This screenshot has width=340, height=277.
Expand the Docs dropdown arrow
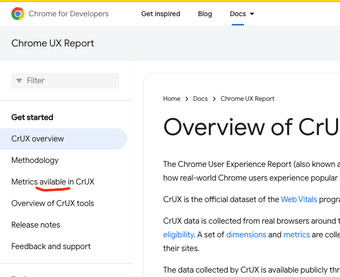click(252, 14)
